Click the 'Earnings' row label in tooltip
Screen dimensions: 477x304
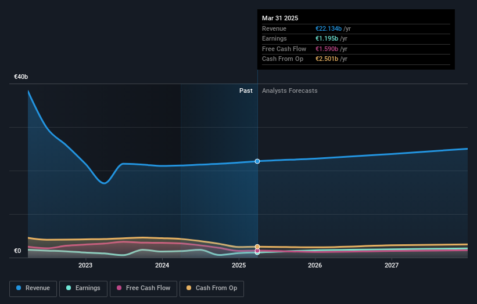click(x=274, y=38)
